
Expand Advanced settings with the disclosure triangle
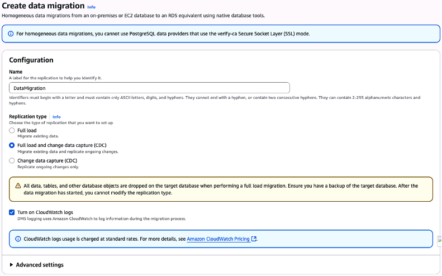(x=12, y=265)
